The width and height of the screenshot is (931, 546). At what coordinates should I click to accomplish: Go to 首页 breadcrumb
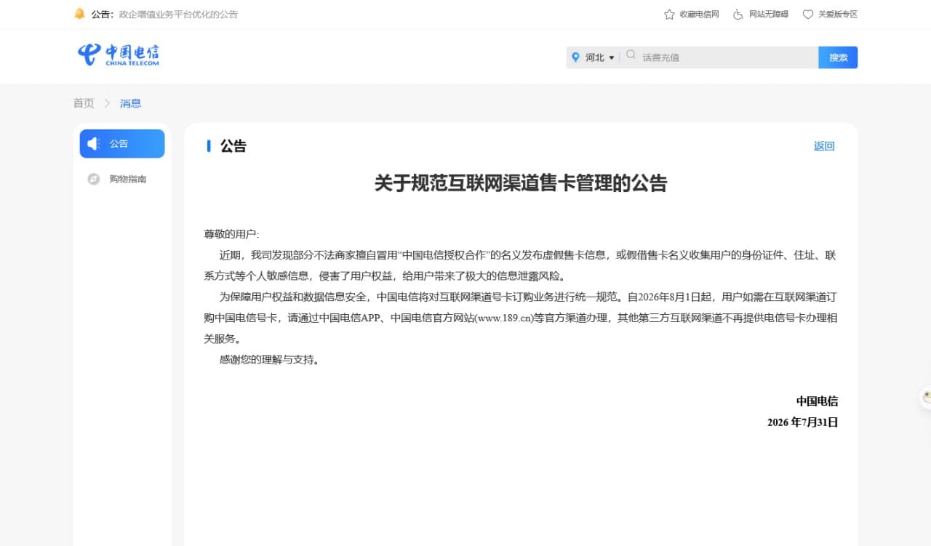point(84,103)
